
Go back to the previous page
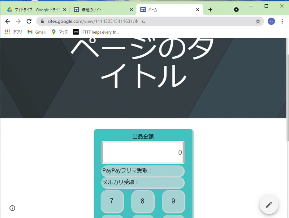coord(7,21)
